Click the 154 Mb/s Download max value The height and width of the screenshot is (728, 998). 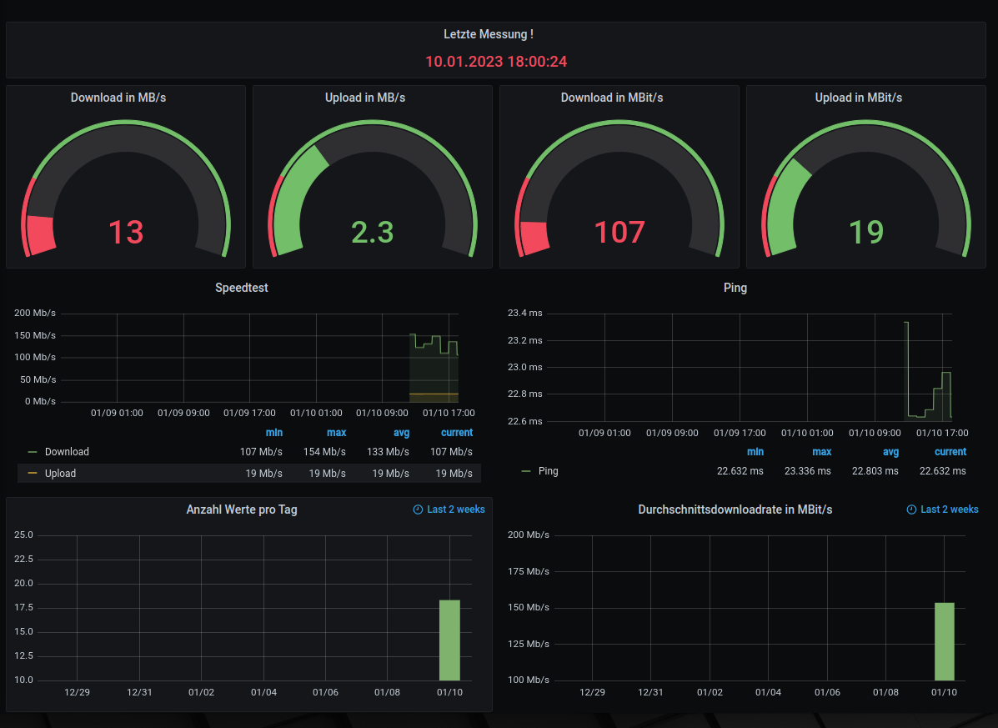tap(324, 452)
